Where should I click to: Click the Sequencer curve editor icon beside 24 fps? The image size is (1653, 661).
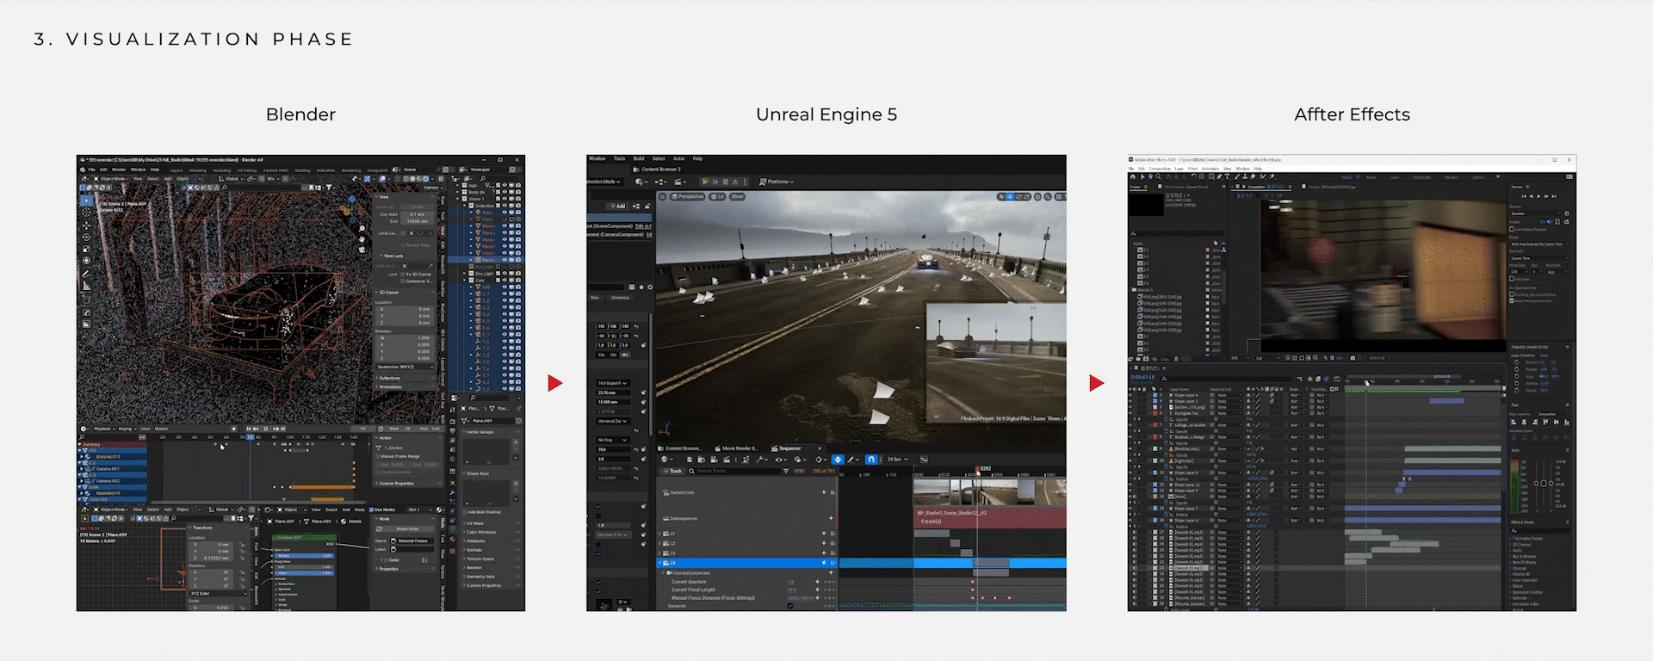point(924,460)
